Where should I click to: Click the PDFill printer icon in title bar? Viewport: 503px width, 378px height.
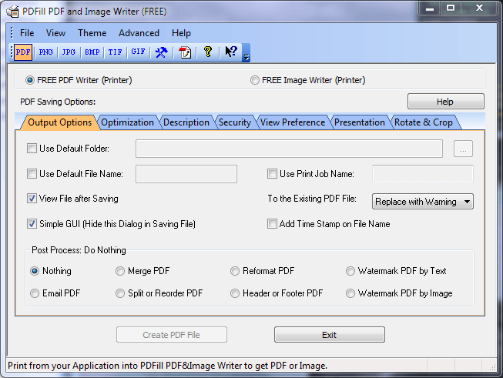click(x=13, y=12)
